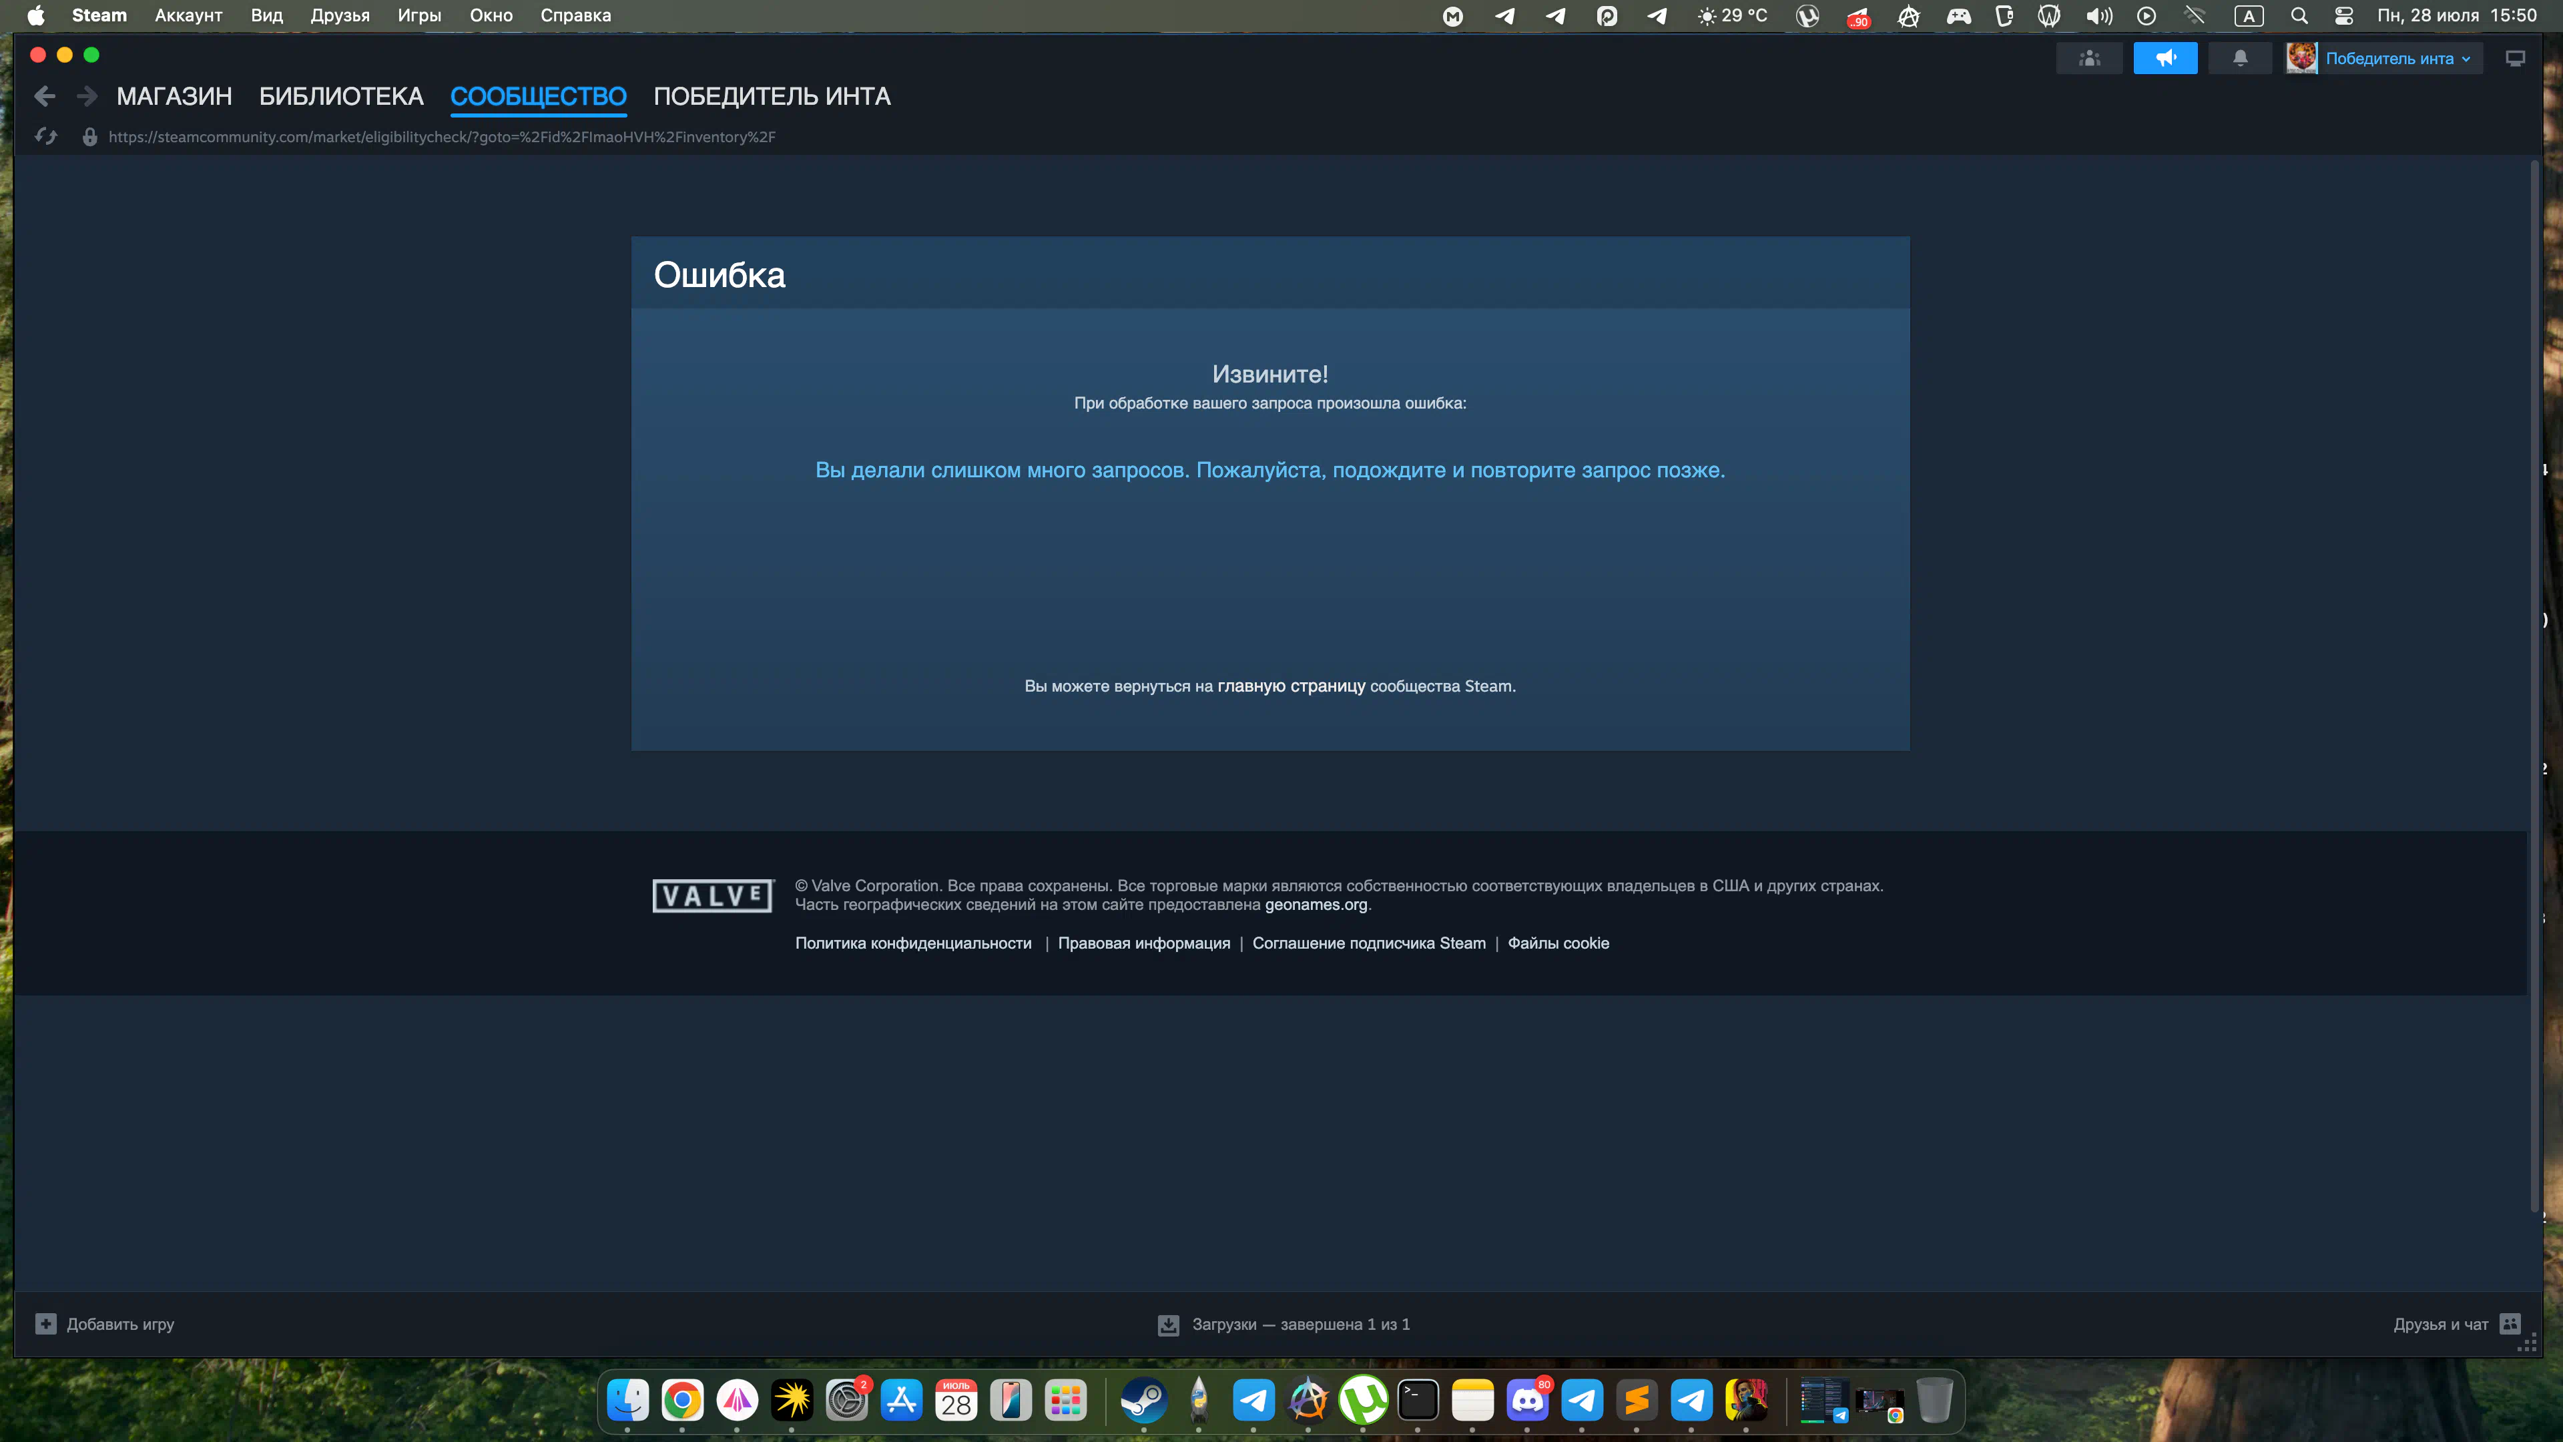
Task: Click the Ошибка heading text
Action: 720,274
